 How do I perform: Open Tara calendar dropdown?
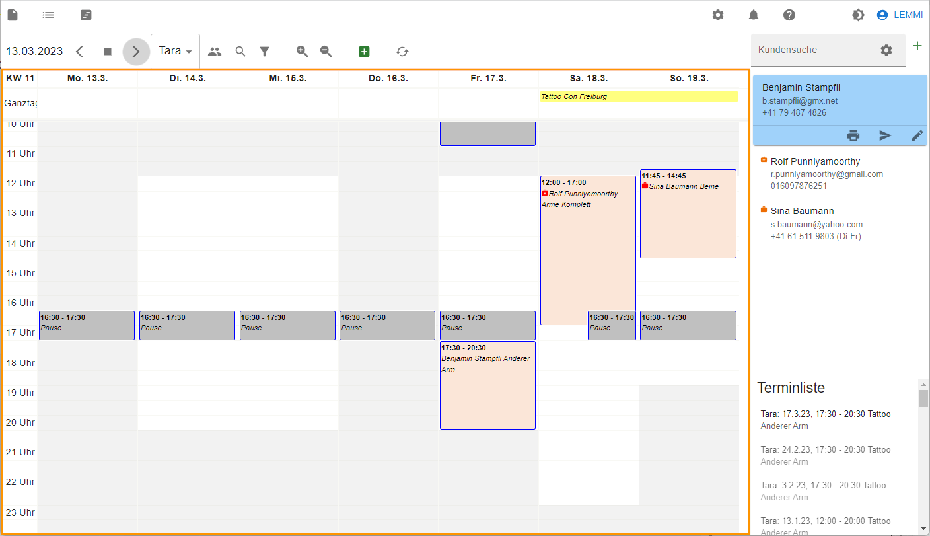175,51
